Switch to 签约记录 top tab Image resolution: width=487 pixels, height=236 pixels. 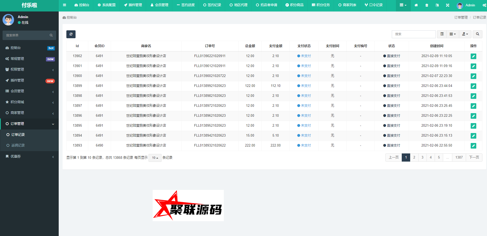pyautogui.click(x=212, y=5)
